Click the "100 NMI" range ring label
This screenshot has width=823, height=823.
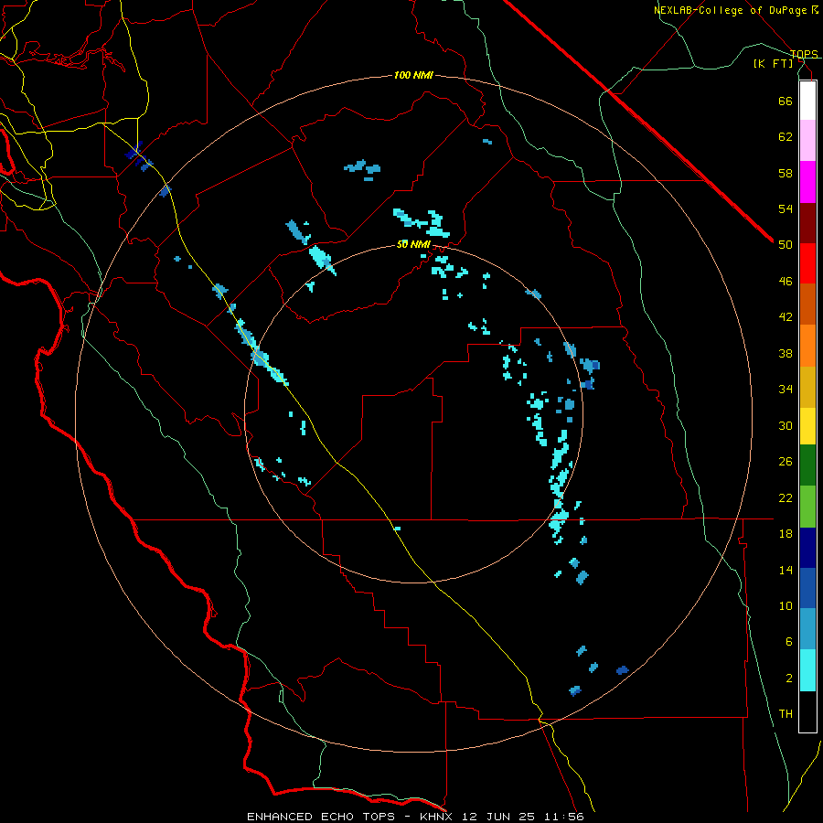click(413, 75)
